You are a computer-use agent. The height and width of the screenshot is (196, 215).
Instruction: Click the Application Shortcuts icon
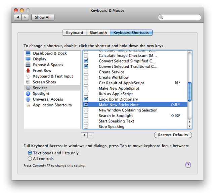pyautogui.click(x=28, y=105)
